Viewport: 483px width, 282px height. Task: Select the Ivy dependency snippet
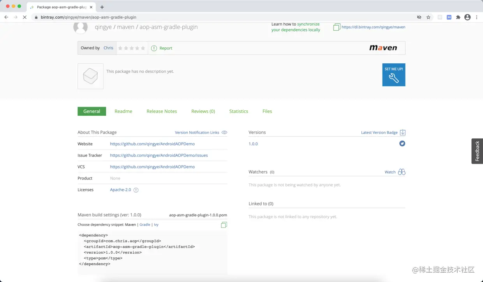156,225
